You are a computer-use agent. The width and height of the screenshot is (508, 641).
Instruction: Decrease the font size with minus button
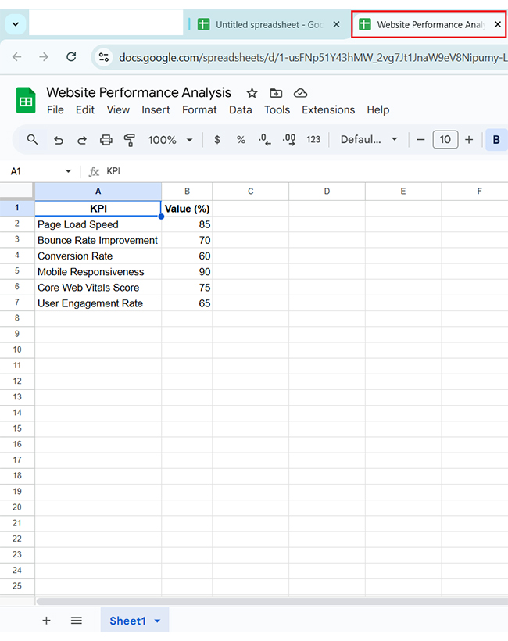pos(420,140)
